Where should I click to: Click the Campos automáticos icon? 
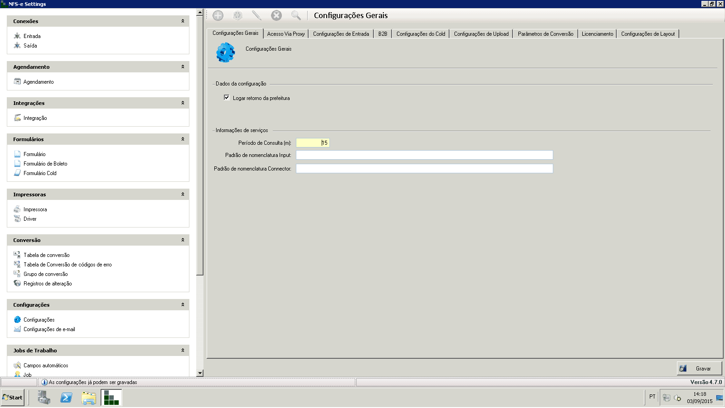click(17, 365)
